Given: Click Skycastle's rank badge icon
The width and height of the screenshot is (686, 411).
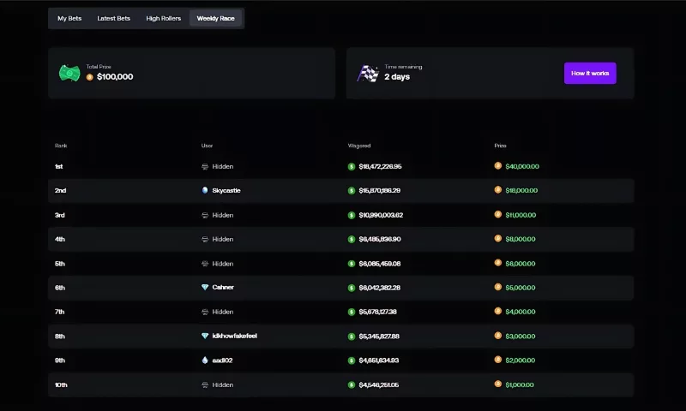Looking at the screenshot, I should [205, 191].
